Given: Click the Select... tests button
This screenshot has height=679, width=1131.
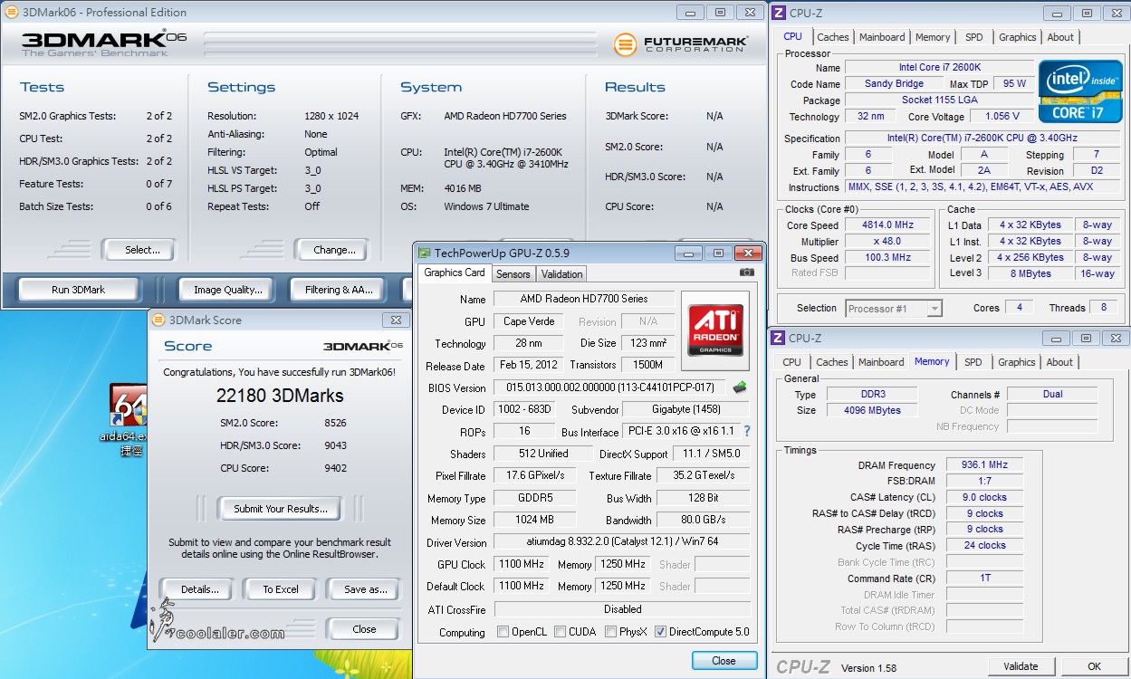Looking at the screenshot, I should [x=142, y=250].
